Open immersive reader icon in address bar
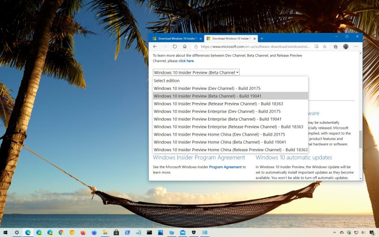This screenshot has width=379, height=237. point(316,47)
